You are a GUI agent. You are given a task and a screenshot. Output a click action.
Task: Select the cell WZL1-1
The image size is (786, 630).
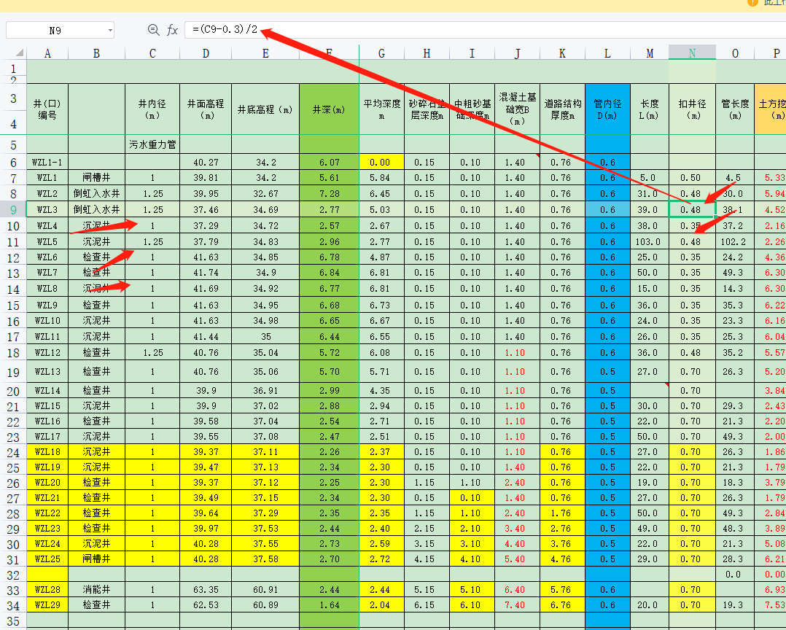(47, 163)
